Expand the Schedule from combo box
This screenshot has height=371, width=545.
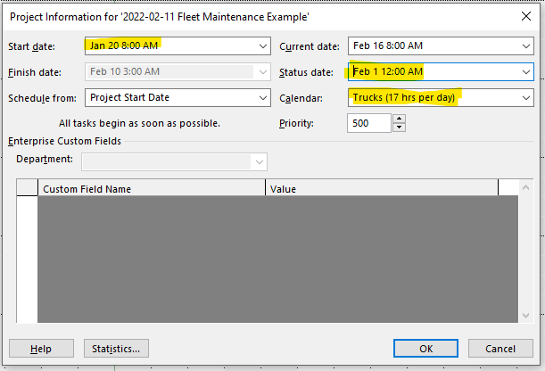click(263, 98)
